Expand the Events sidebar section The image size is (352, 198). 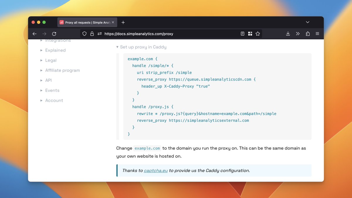coord(50,90)
